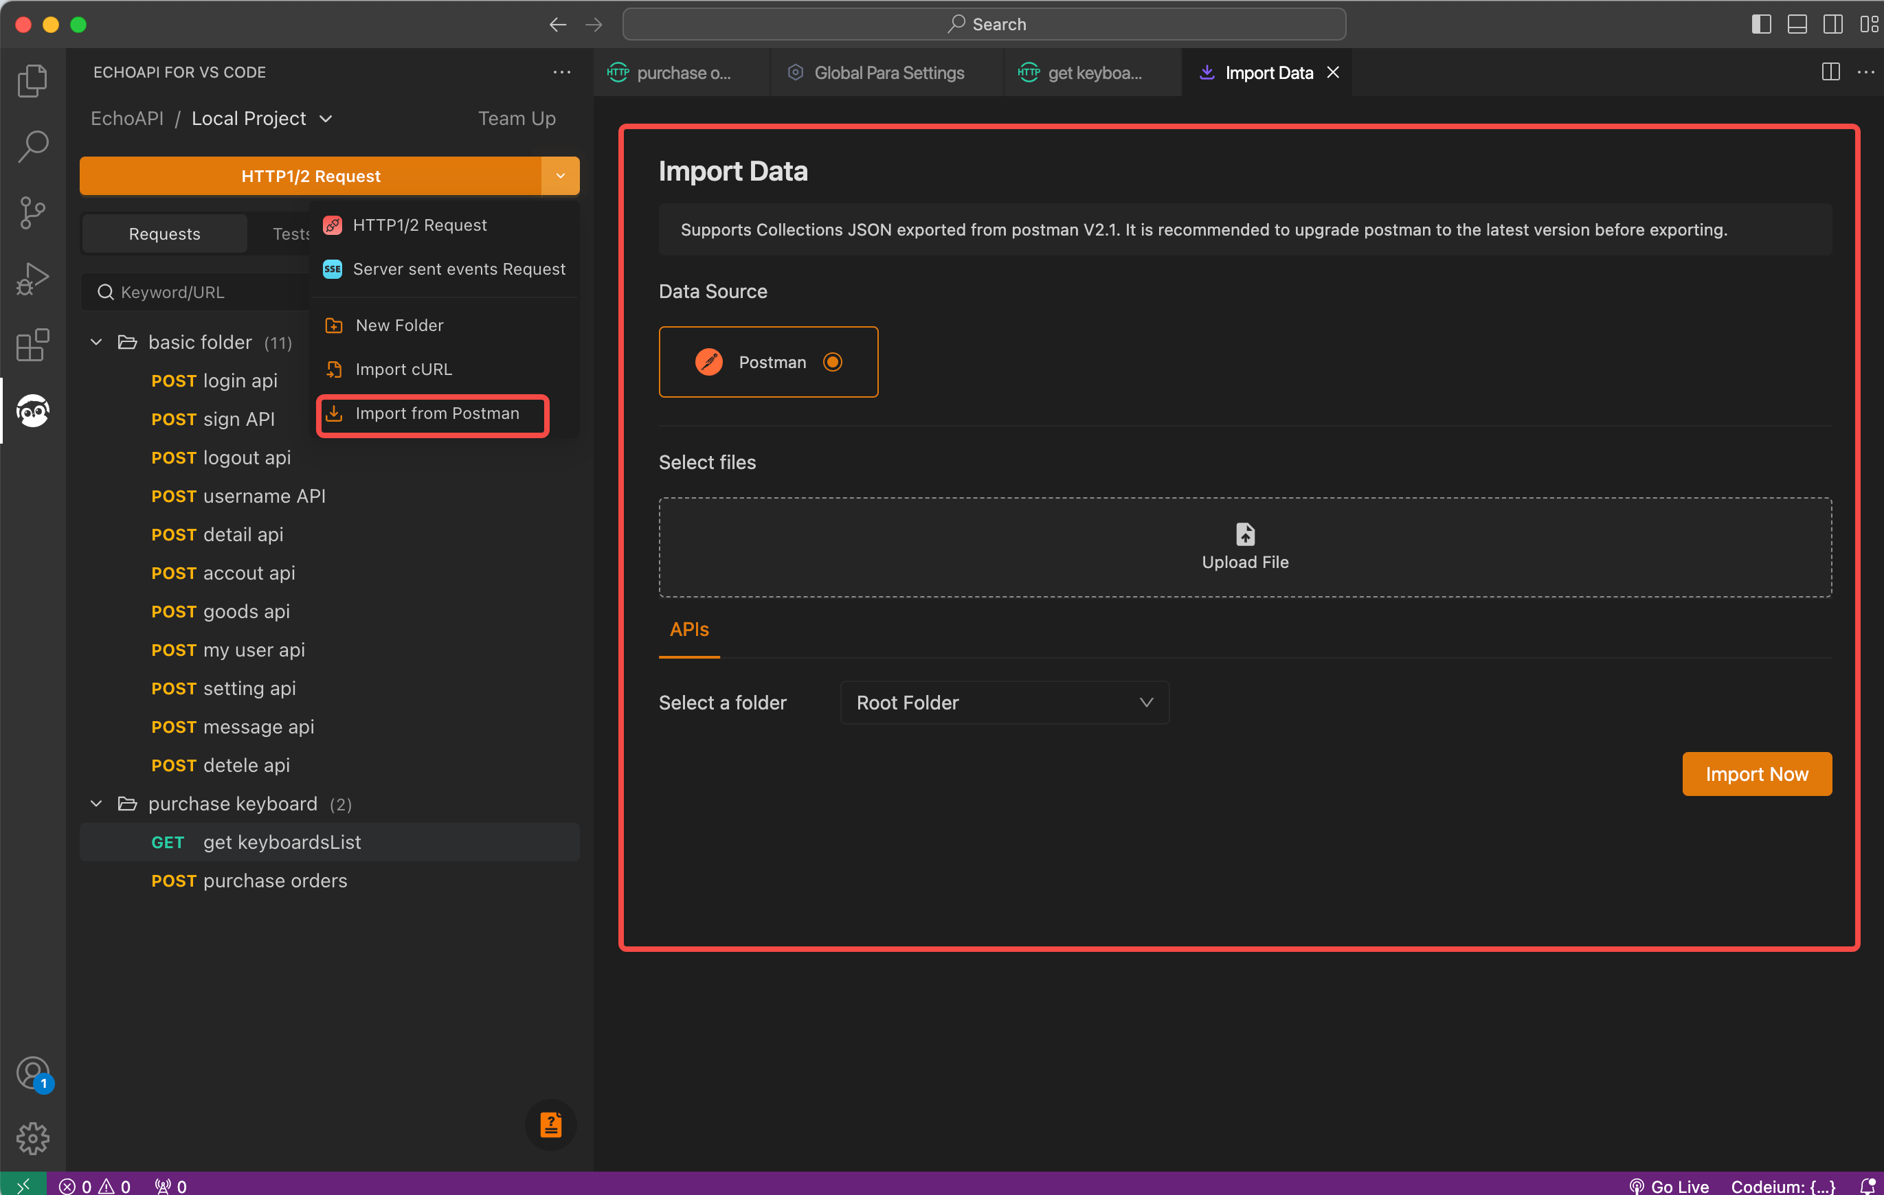Select the Requests tab

(x=164, y=234)
